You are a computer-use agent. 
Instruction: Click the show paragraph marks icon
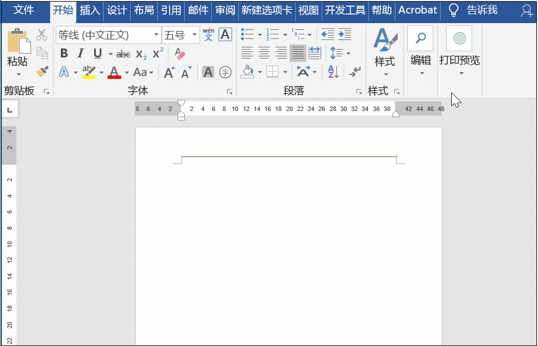pos(355,72)
